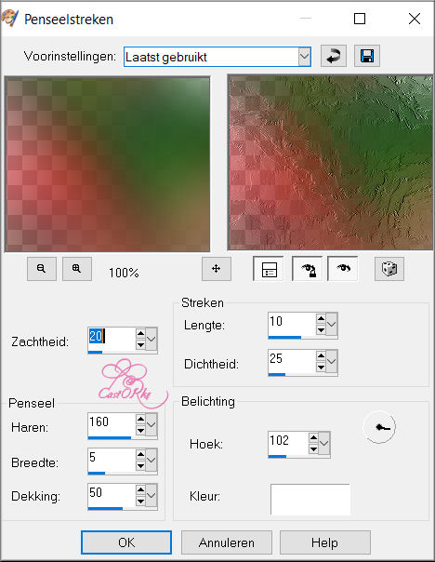The image size is (435, 562).
Task: Expand the Lengte slider dropdown arrow
Action: [332, 324]
